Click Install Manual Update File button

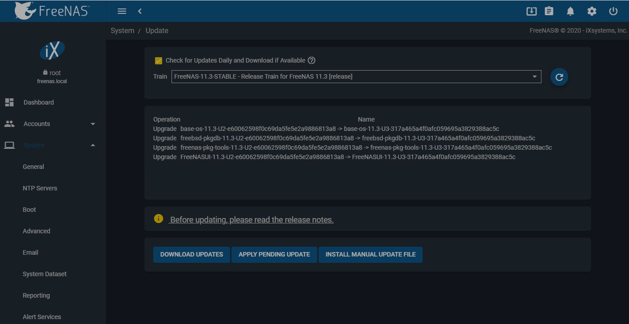[x=370, y=254]
